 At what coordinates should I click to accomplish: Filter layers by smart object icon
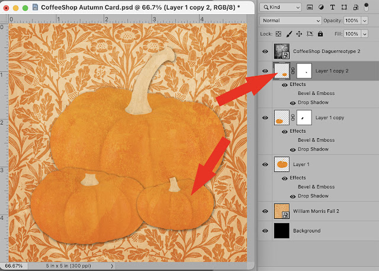356,7
